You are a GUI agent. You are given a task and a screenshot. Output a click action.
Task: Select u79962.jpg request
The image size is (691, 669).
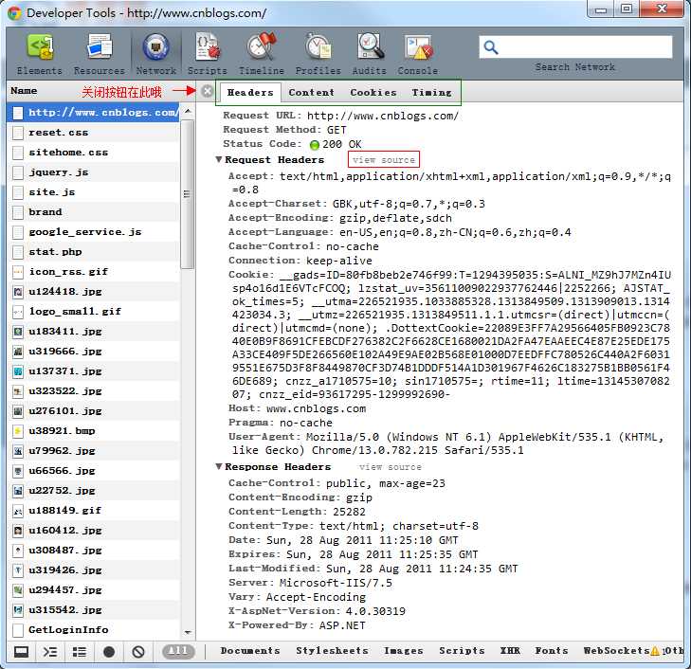click(x=94, y=450)
